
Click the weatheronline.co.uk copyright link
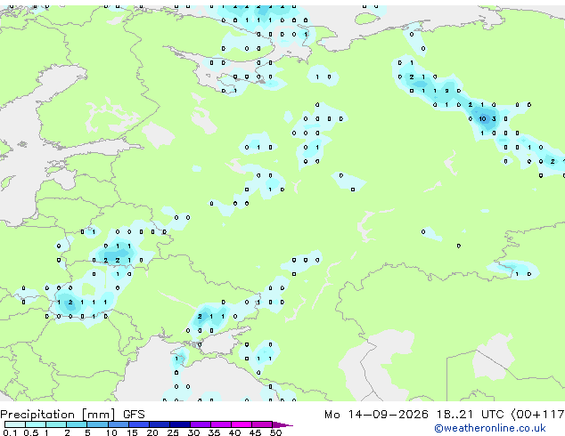[x=490, y=428]
